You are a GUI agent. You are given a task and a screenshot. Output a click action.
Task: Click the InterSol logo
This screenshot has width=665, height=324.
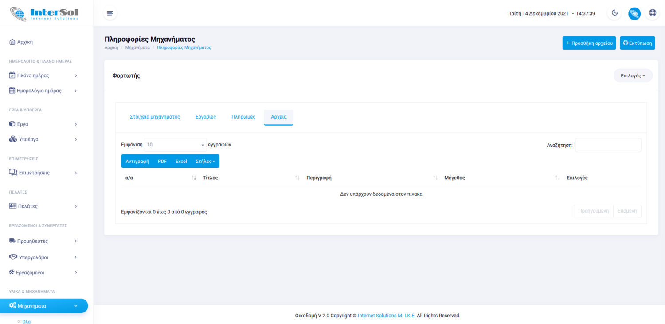44,13
